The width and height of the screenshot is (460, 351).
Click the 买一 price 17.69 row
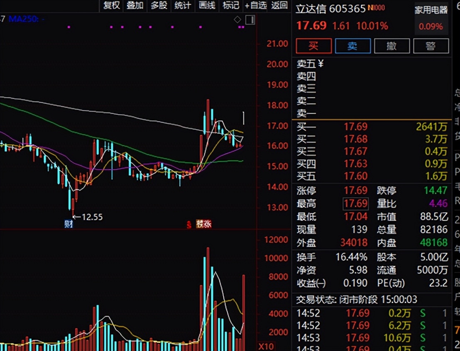(355, 127)
